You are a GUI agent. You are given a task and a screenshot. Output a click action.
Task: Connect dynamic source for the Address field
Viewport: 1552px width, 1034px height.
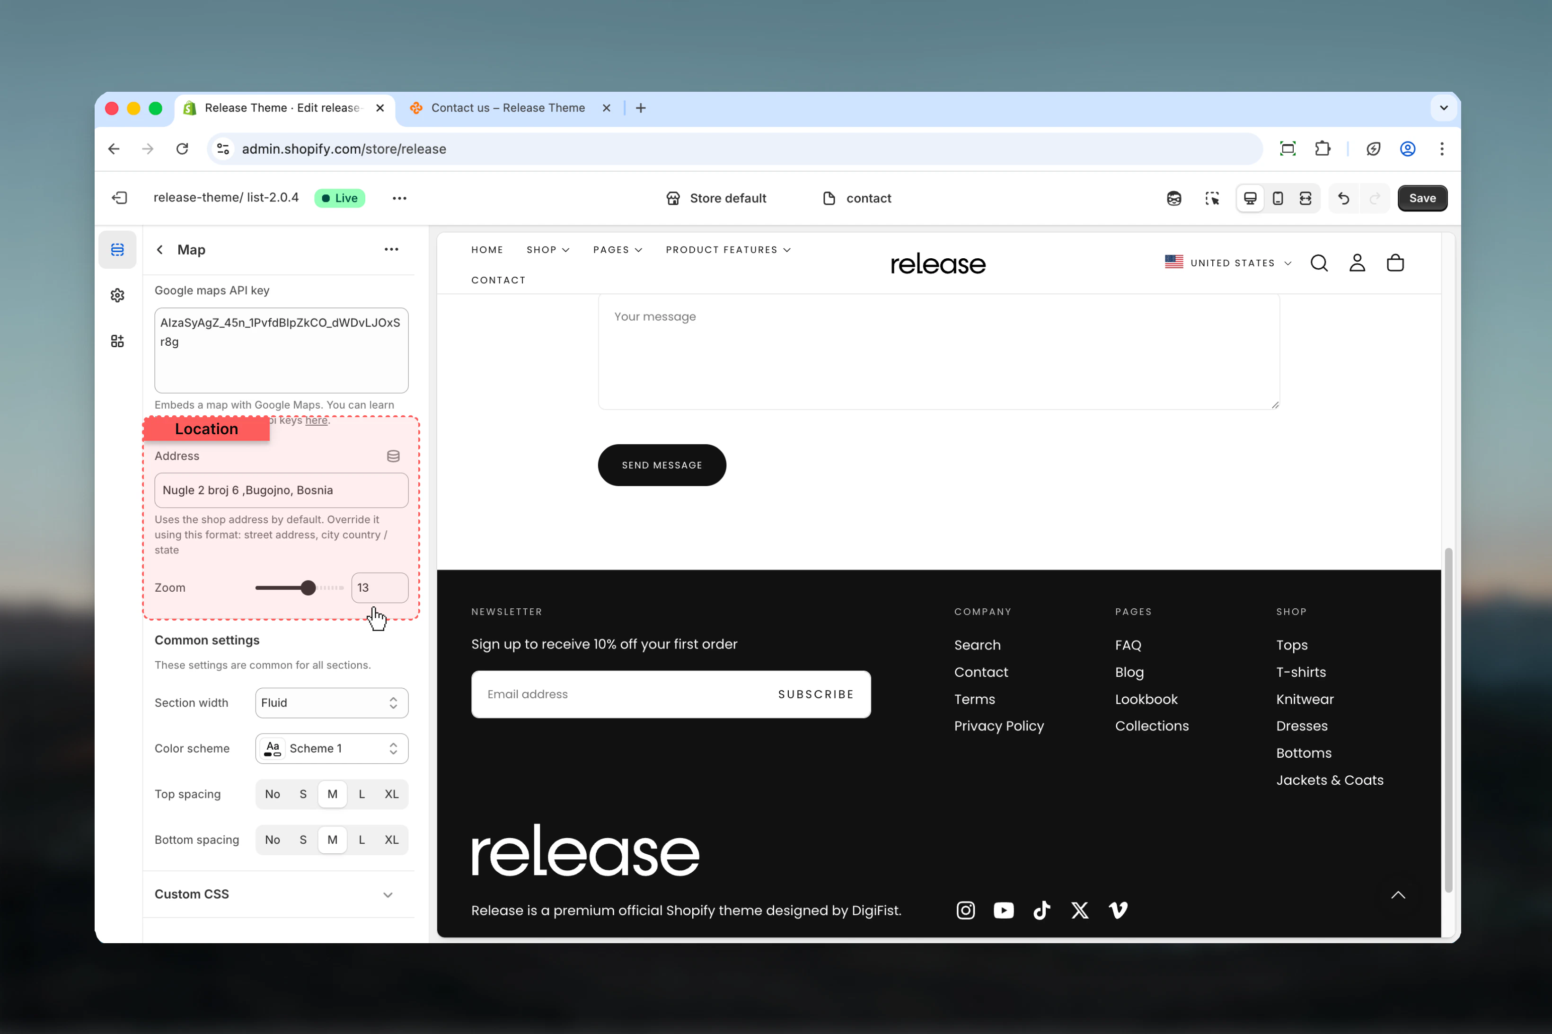(393, 456)
